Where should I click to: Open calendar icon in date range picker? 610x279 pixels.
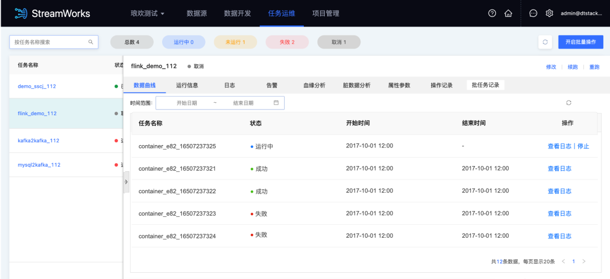tap(276, 103)
